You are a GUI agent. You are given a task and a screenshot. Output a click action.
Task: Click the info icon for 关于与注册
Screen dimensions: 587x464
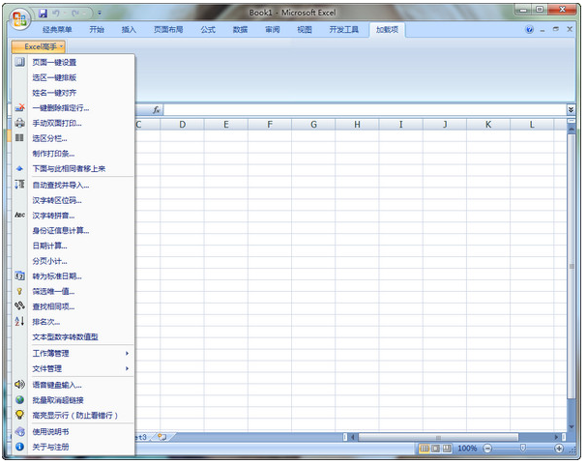[20, 447]
